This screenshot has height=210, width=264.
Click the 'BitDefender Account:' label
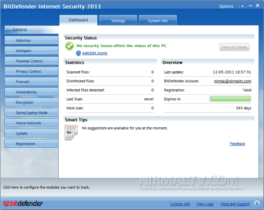182,81
